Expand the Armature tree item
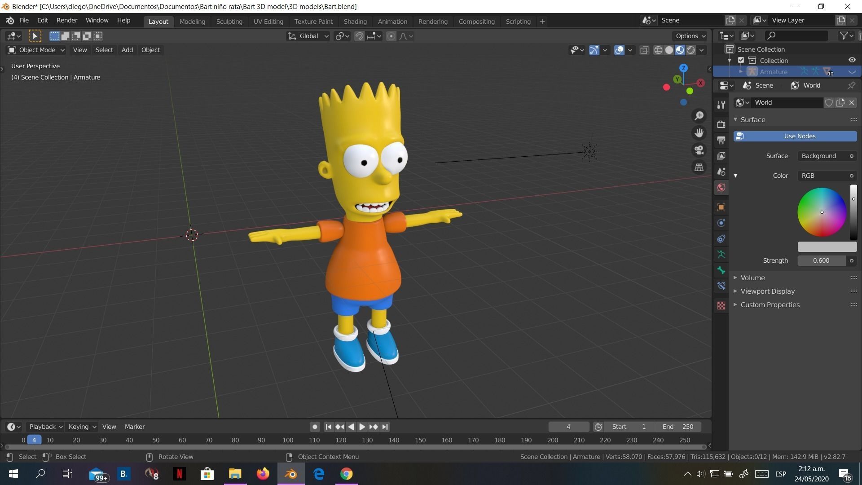The width and height of the screenshot is (862, 485). (741, 71)
